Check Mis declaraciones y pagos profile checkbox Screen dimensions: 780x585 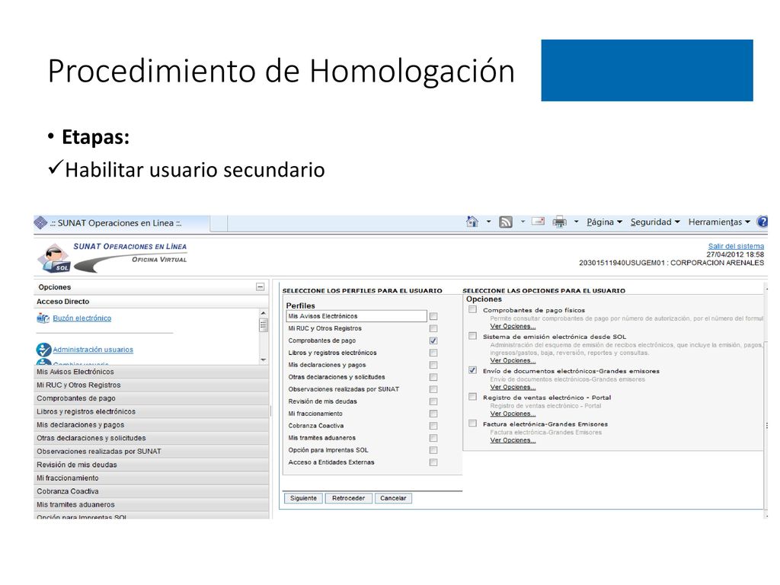point(433,365)
